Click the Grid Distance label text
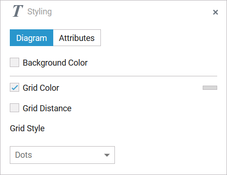 tap(47, 108)
